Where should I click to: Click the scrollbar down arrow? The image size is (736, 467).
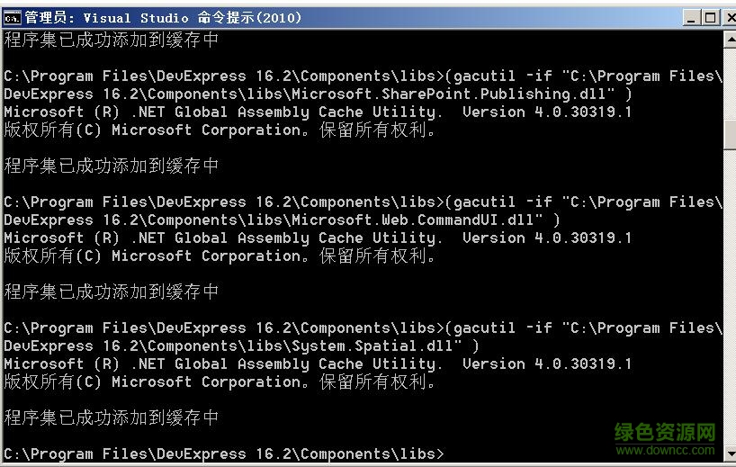[x=730, y=458]
